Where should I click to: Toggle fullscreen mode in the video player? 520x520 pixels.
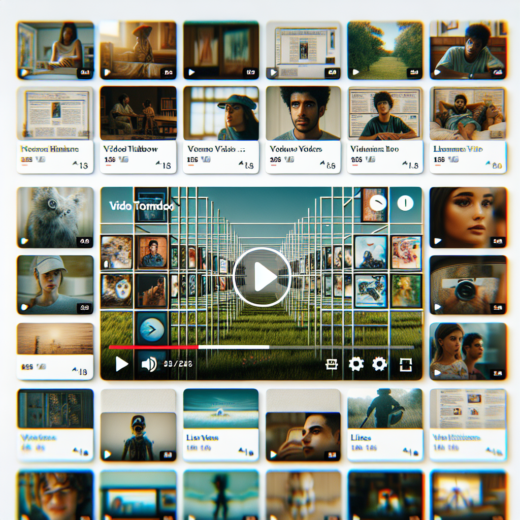coord(406,364)
